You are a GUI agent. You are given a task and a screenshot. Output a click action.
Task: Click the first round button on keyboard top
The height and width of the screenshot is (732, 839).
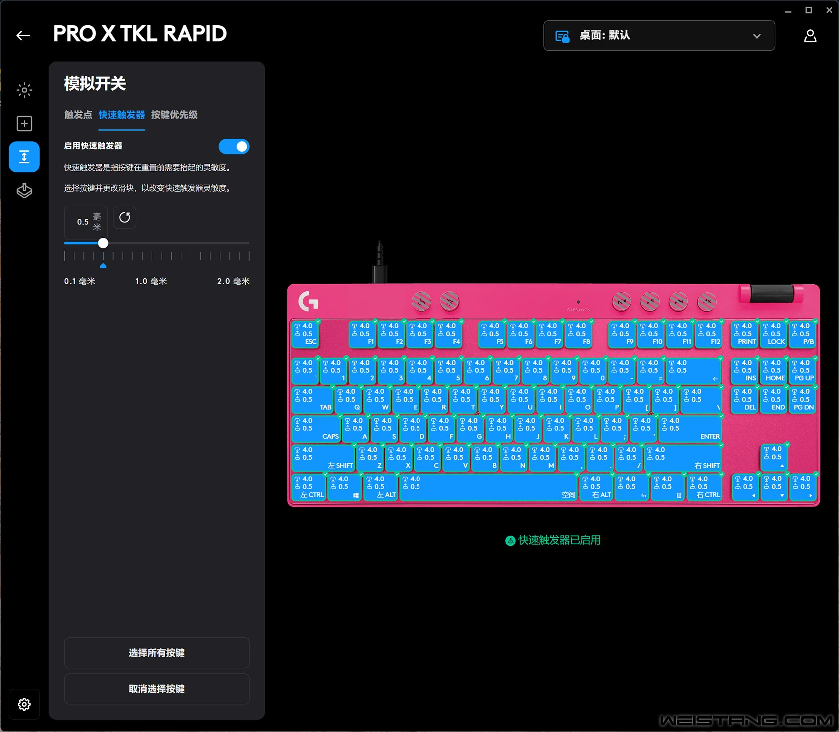(x=421, y=301)
